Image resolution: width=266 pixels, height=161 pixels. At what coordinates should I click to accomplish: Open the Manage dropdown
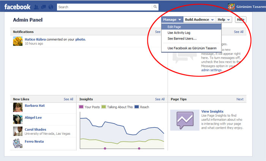pyautogui.click(x=172, y=20)
